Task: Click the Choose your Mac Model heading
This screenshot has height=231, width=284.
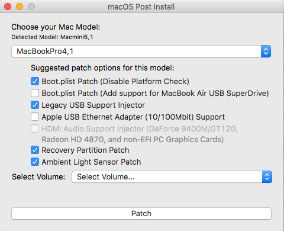Action: pyautogui.click(x=56, y=27)
